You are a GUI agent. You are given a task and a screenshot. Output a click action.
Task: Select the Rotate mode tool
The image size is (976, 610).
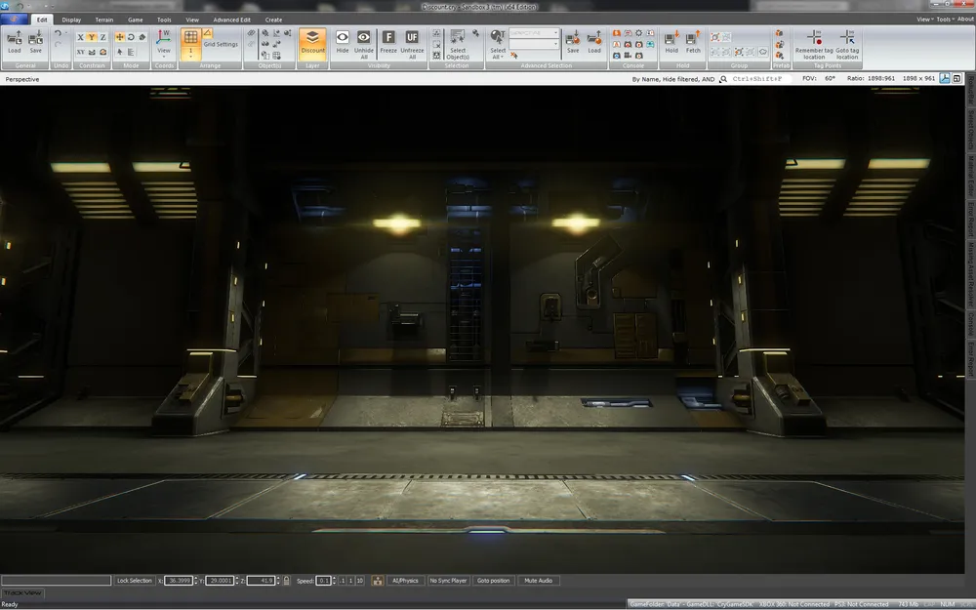131,37
